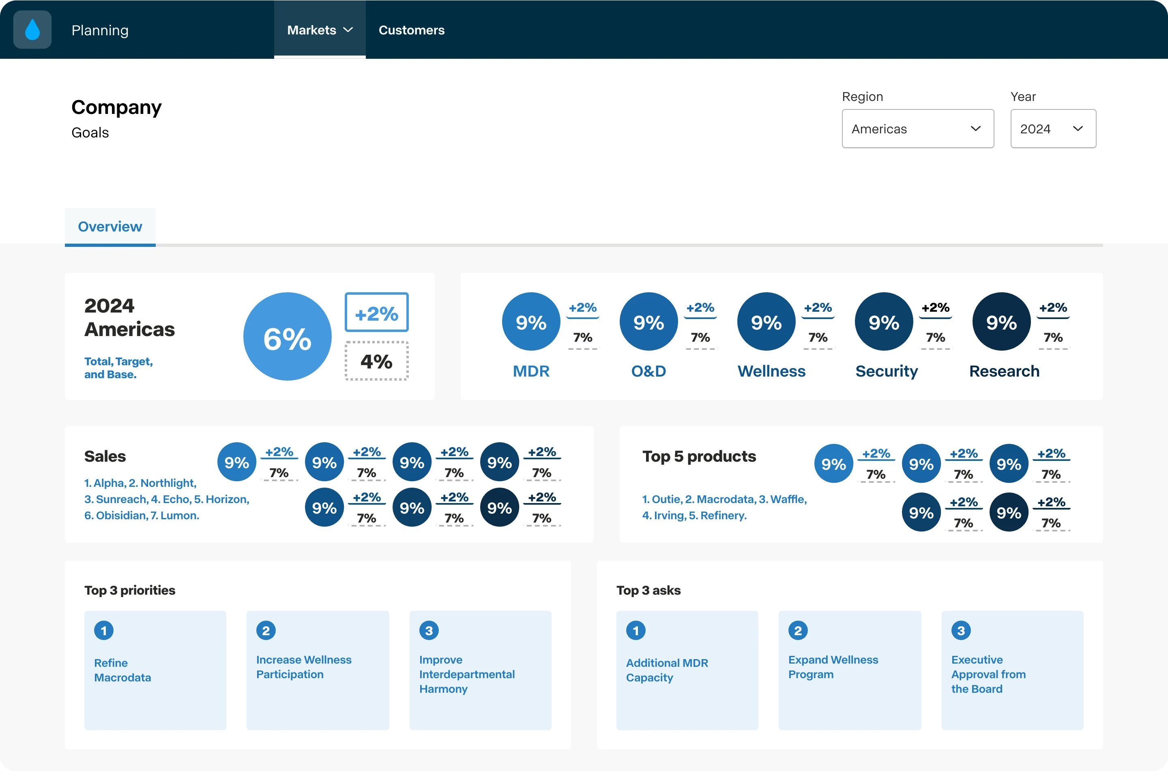Image resolution: width=1168 pixels, height=771 pixels.
Task: Click the Sales product list text
Action: click(x=167, y=499)
